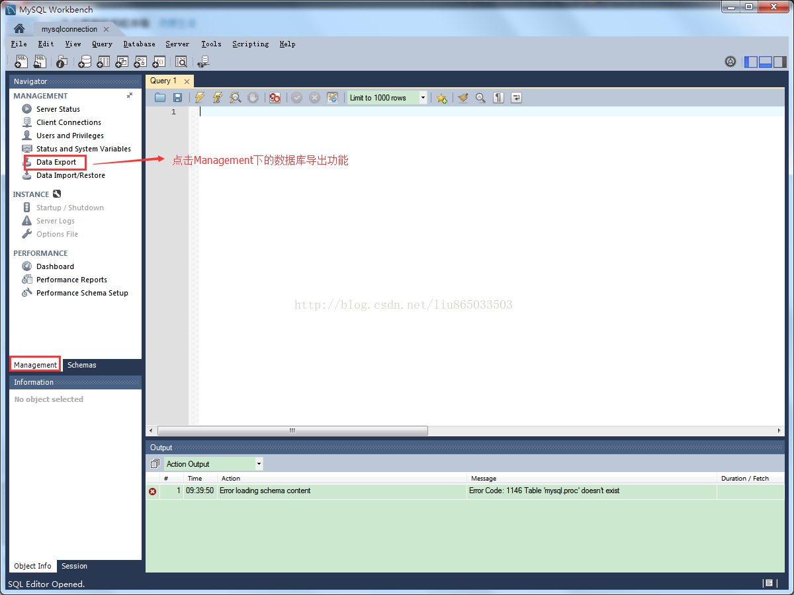
Task: Toggle auto-commit mode icon
Action: click(x=333, y=98)
